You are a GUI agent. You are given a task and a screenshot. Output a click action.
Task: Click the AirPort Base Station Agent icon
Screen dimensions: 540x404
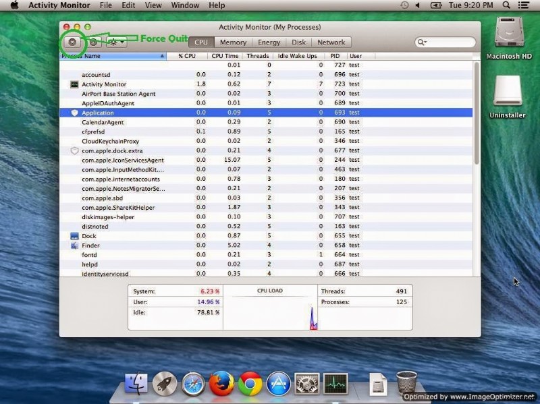74,94
